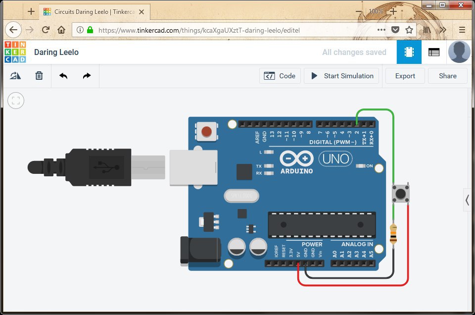
Task: Click the Share button
Action: pos(448,76)
